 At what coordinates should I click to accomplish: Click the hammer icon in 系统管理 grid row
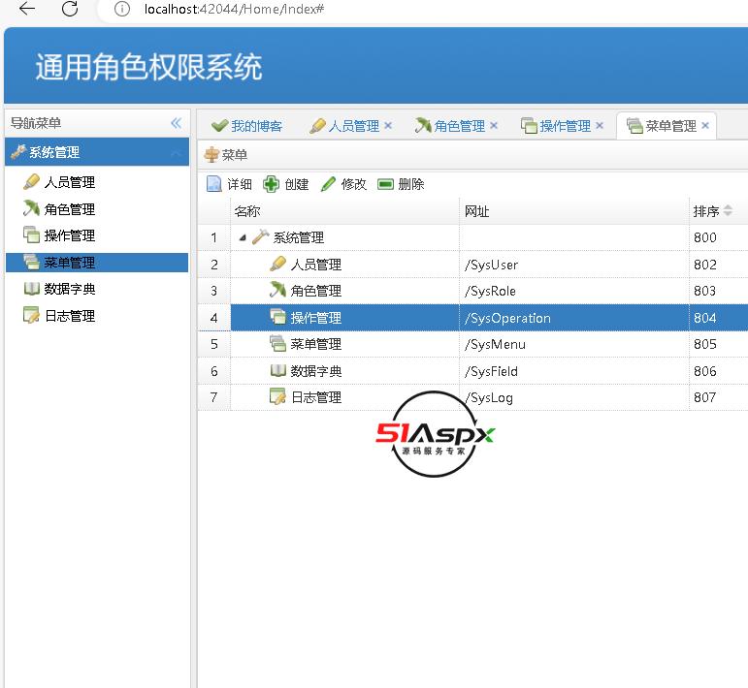tap(260, 236)
